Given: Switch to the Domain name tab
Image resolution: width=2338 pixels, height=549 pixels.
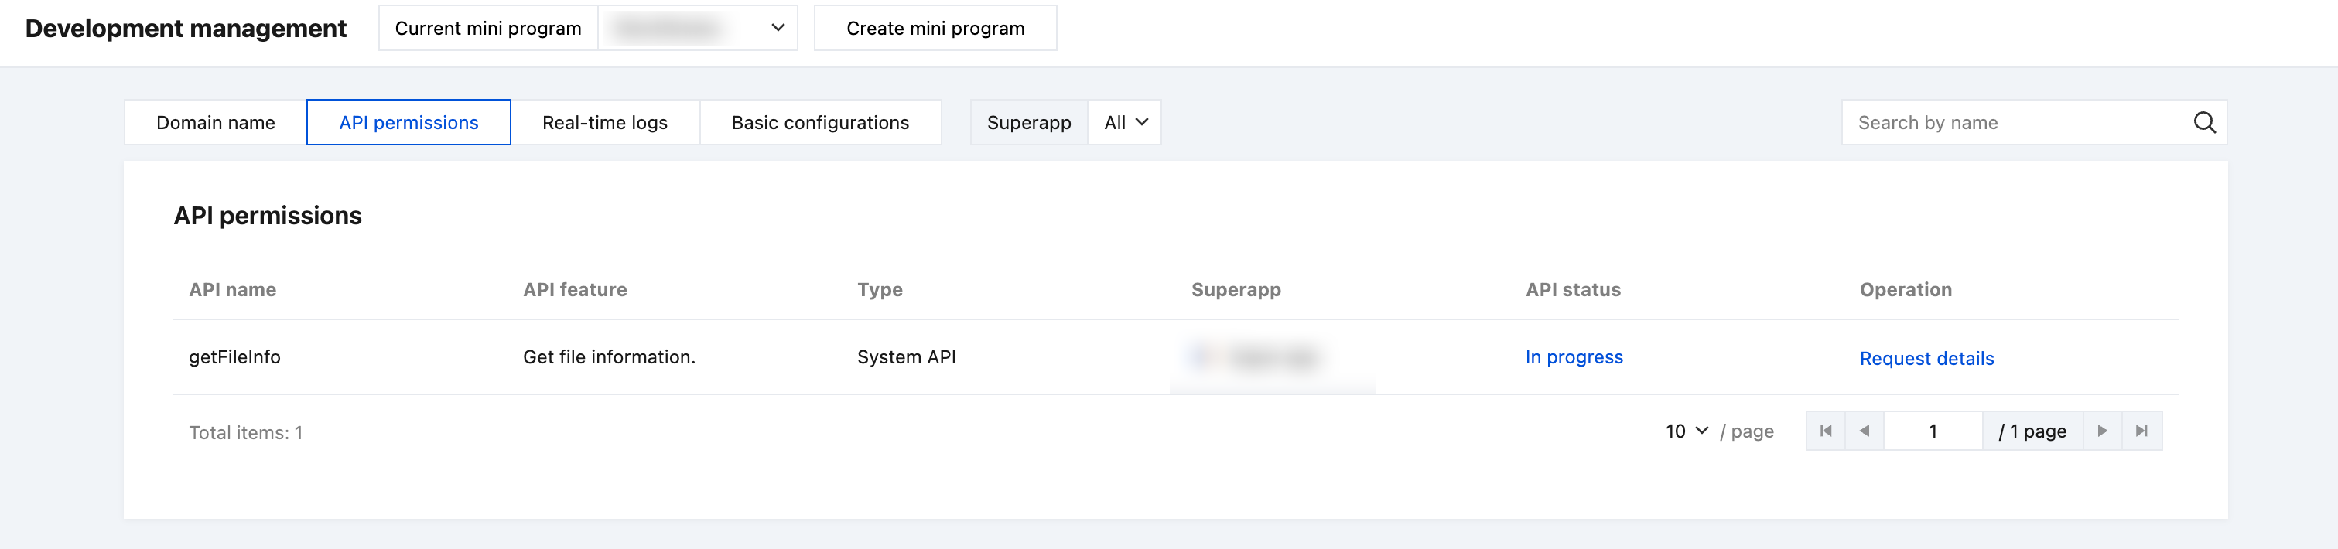Looking at the screenshot, I should pyautogui.click(x=215, y=122).
